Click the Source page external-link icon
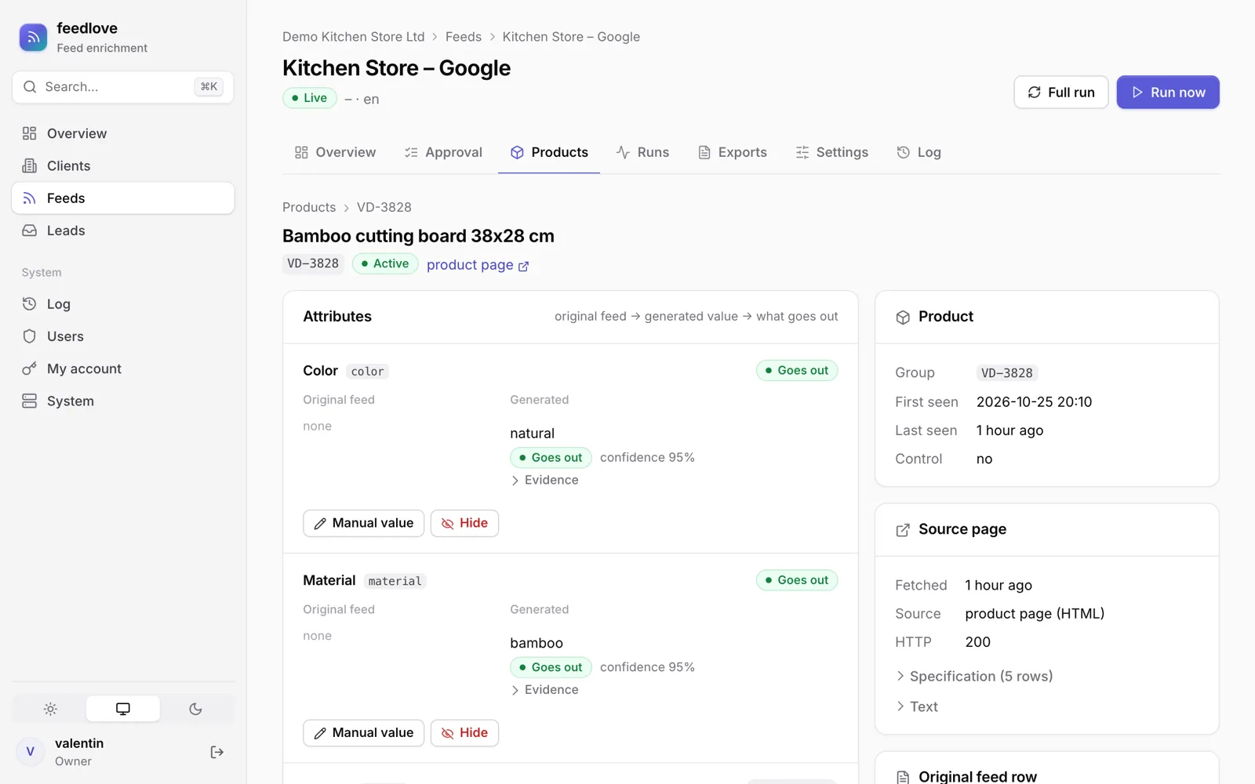Screen dimensions: 1255x784 pyautogui.click(x=903, y=530)
